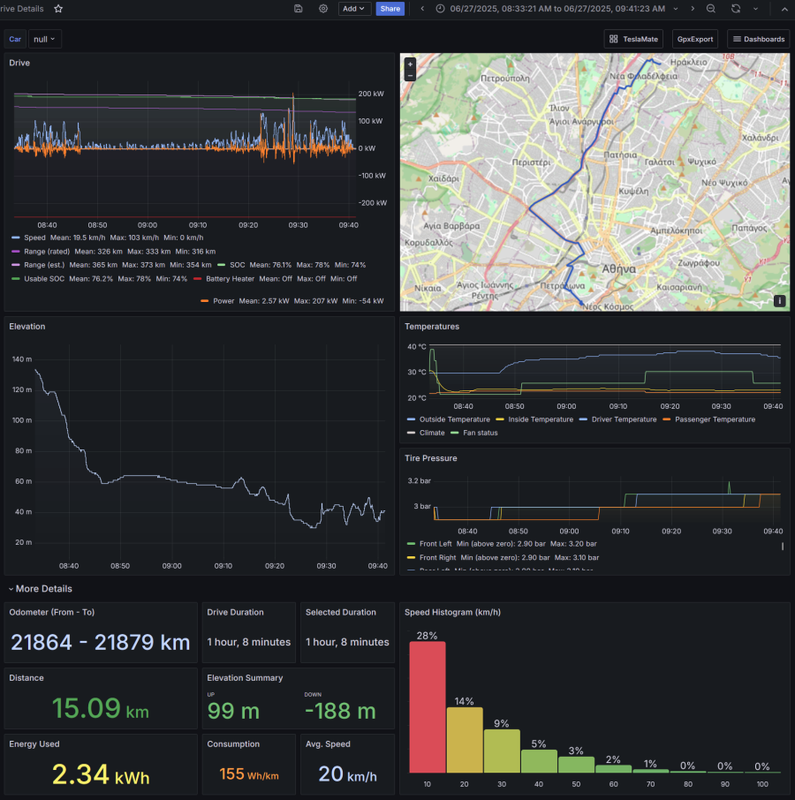Toggle Front Left tire pressure series

pos(434,544)
